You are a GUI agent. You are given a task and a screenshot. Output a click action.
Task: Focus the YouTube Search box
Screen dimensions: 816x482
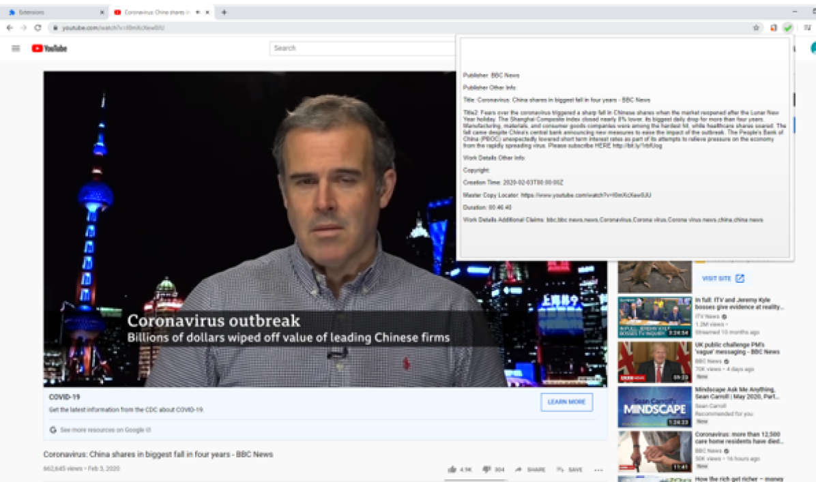coord(362,48)
